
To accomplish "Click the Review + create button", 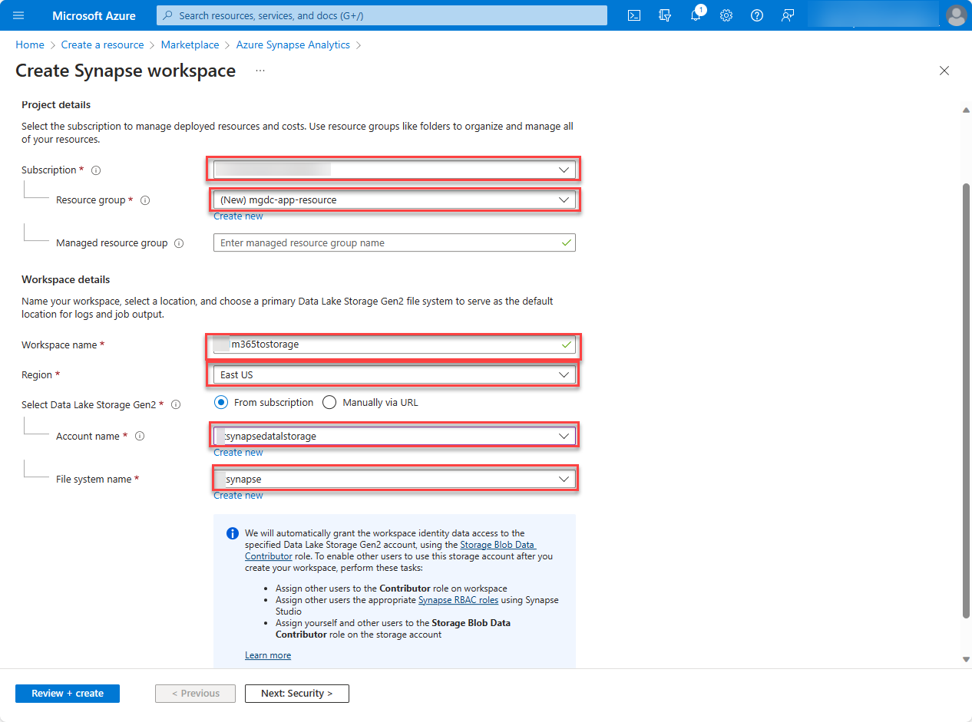I will tap(67, 693).
